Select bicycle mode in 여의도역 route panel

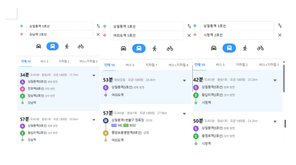click(170, 49)
